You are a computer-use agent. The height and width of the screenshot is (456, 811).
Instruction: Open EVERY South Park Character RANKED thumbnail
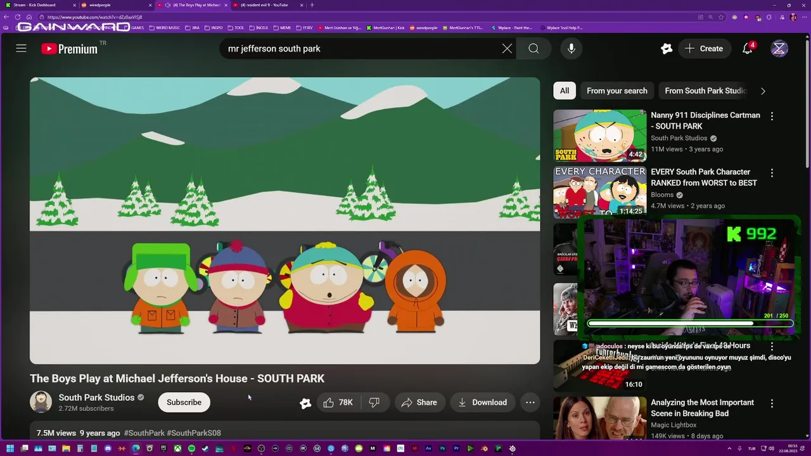pyautogui.click(x=600, y=192)
